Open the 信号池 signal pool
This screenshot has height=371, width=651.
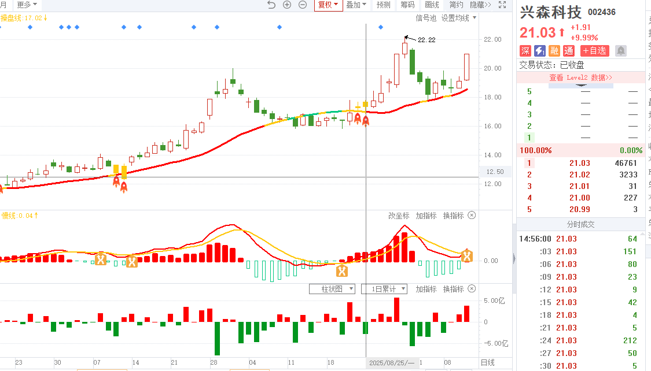426,18
